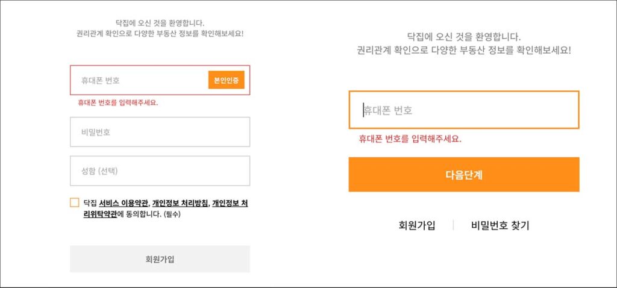Open the 개인정보 처리위탁약관 link
Screen dimensions: 617x288
pos(230,204)
